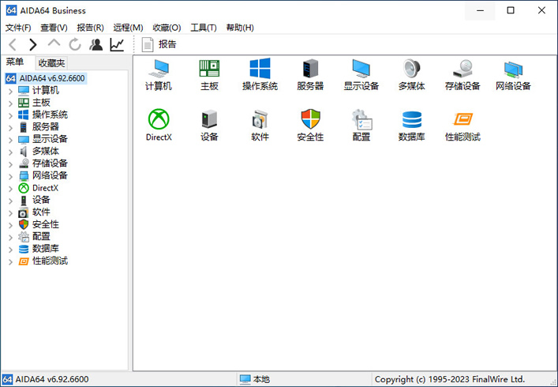The image size is (558, 387).
Task: Click the up-level arrow toolbar button
Action: tap(54, 44)
